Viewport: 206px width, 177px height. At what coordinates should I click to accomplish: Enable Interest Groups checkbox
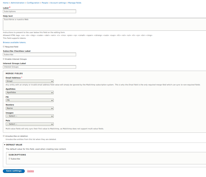click(x=4, y=59)
